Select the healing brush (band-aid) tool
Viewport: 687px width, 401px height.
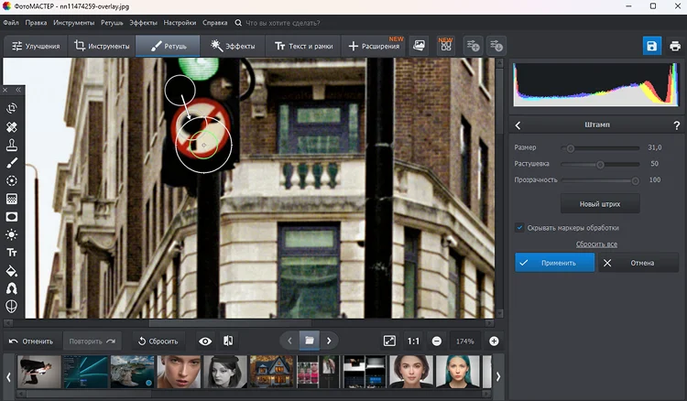[12, 126]
